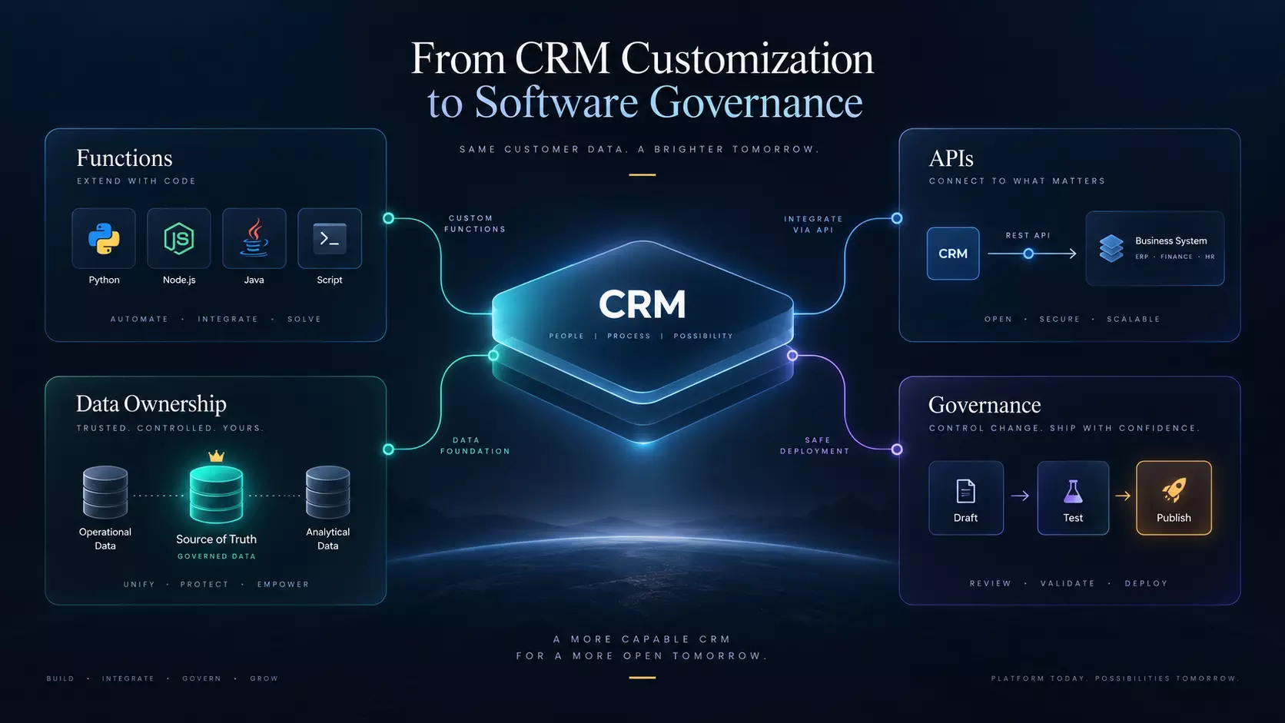
Task: Click the "GOVERNED DATA" caption
Action: (217, 556)
